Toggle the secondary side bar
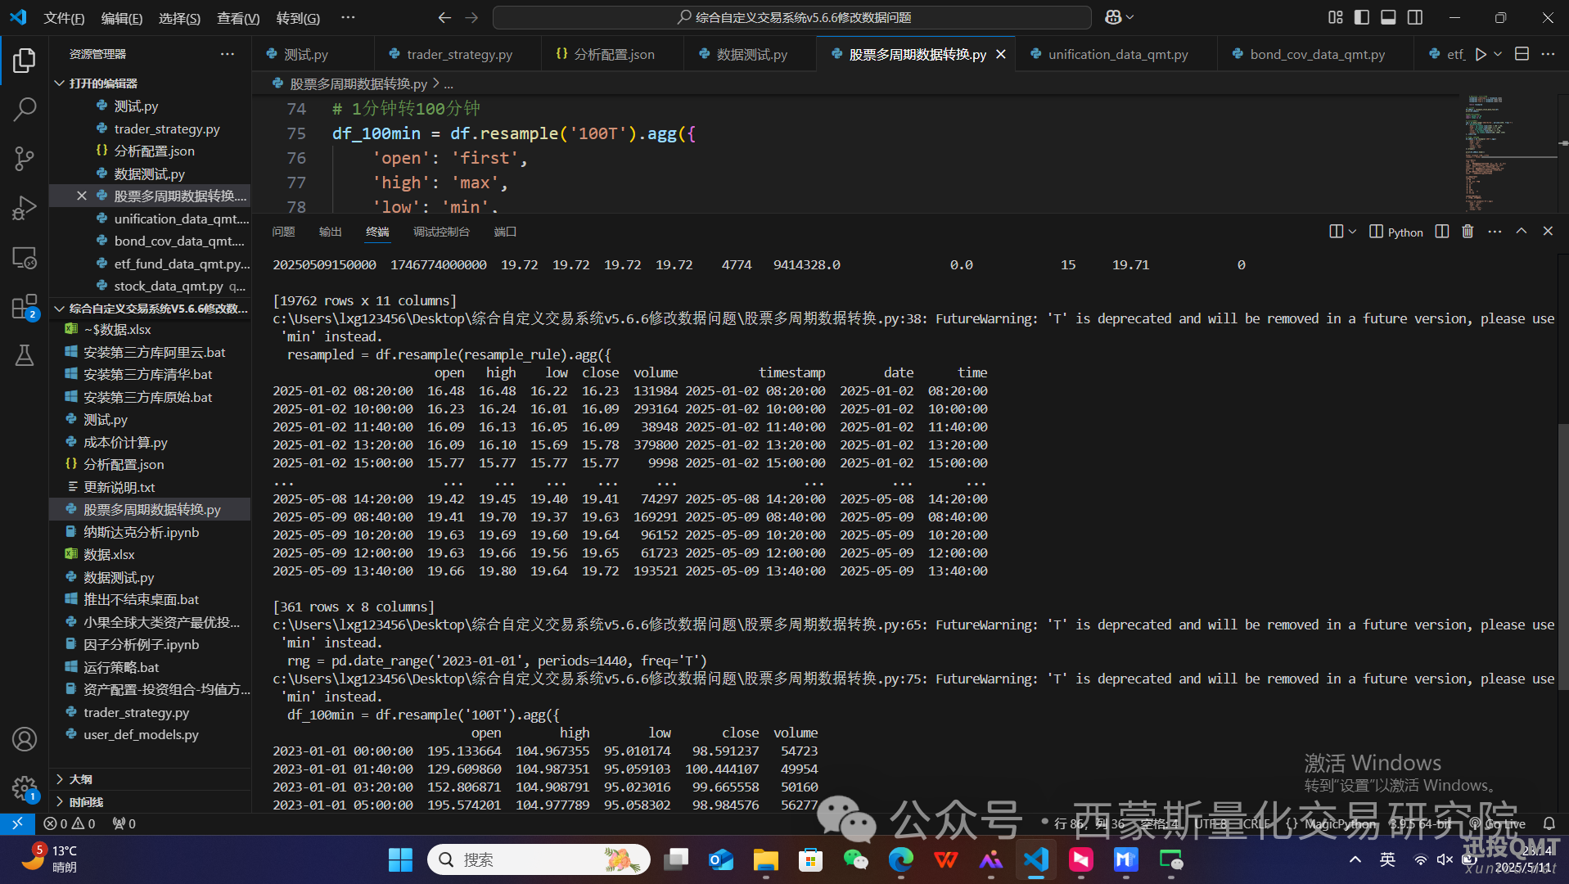 1415,17
